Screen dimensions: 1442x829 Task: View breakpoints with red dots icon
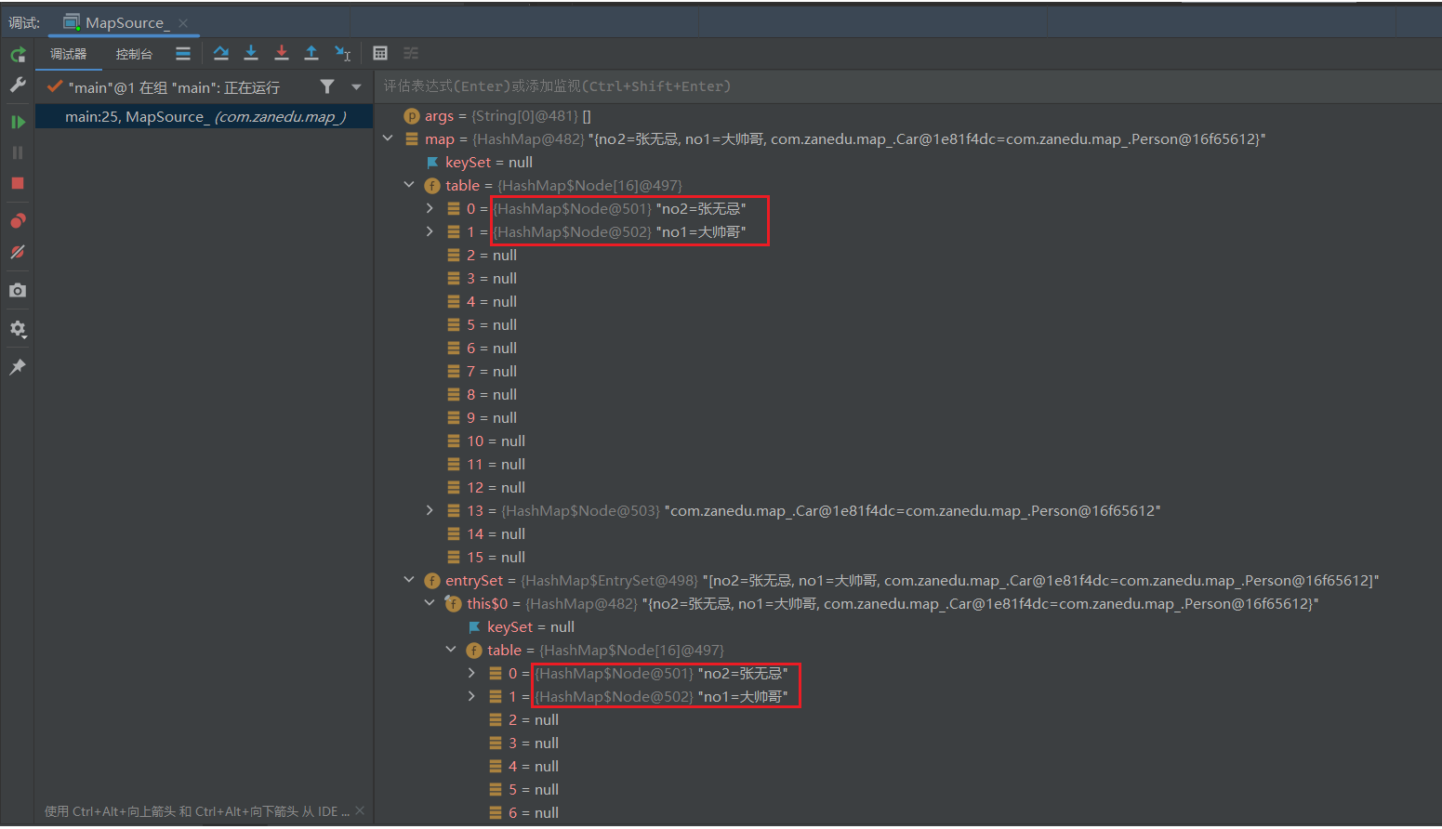tap(18, 221)
